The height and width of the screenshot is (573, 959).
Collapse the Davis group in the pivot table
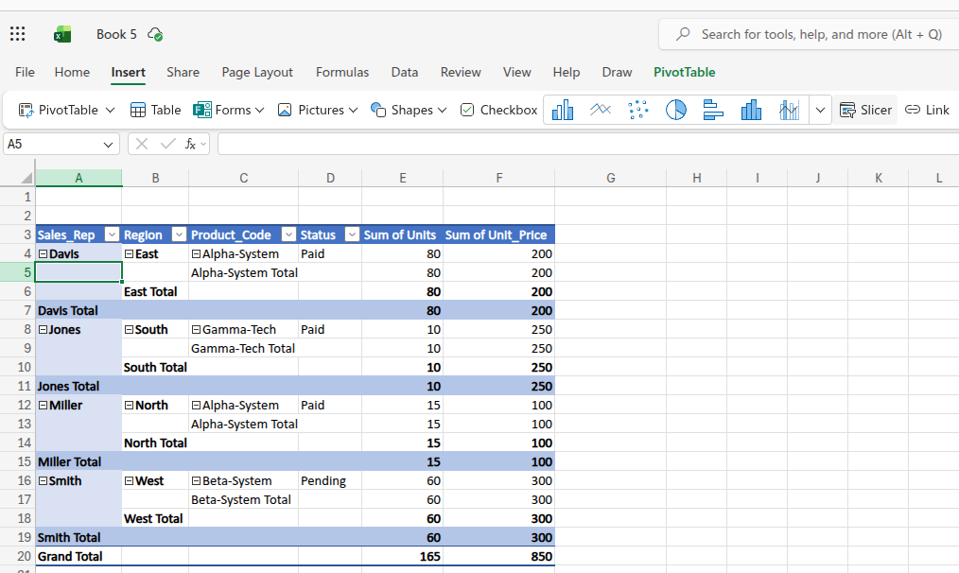42,253
